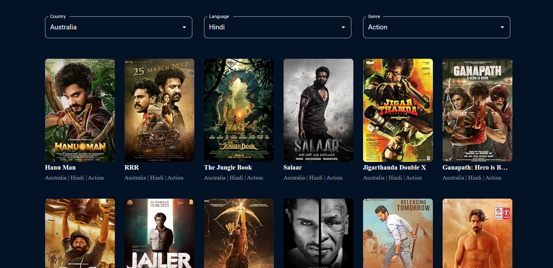Click the RRR title link
Viewport: 553px width, 268px height.
tap(132, 168)
